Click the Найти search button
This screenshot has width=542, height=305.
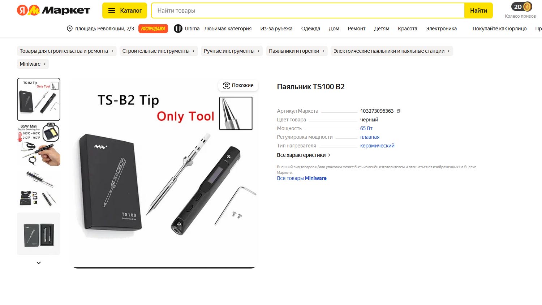click(478, 10)
